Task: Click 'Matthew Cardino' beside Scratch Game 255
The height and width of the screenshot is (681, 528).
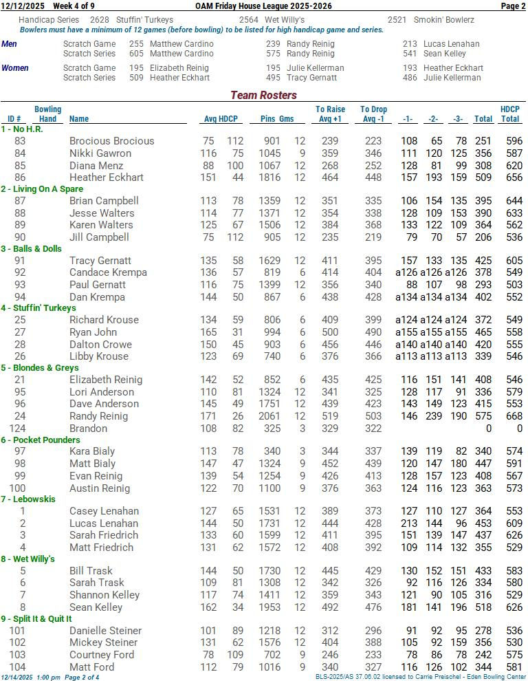Action: click(181, 44)
